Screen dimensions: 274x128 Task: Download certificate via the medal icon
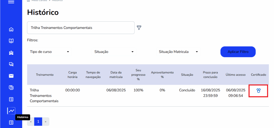tap(258, 91)
